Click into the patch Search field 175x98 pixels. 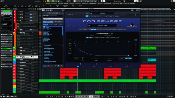click(x=53, y=19)
